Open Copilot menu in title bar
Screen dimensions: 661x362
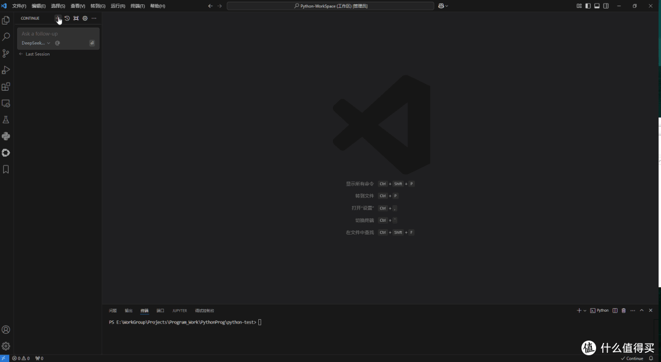point(443,6)
